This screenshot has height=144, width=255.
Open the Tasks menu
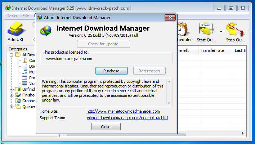click(x=12, y=16)
